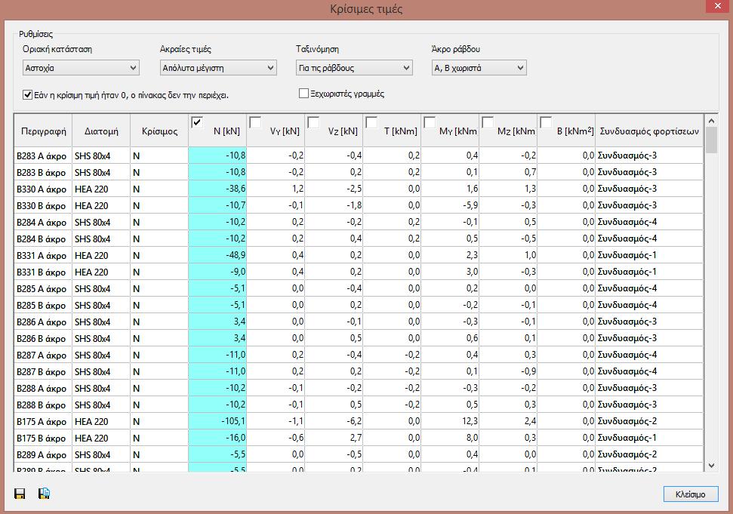Toggle 'Εάν η κρίσιμη τιμή ήταν 0' checkbox

[x=28, y=95]
